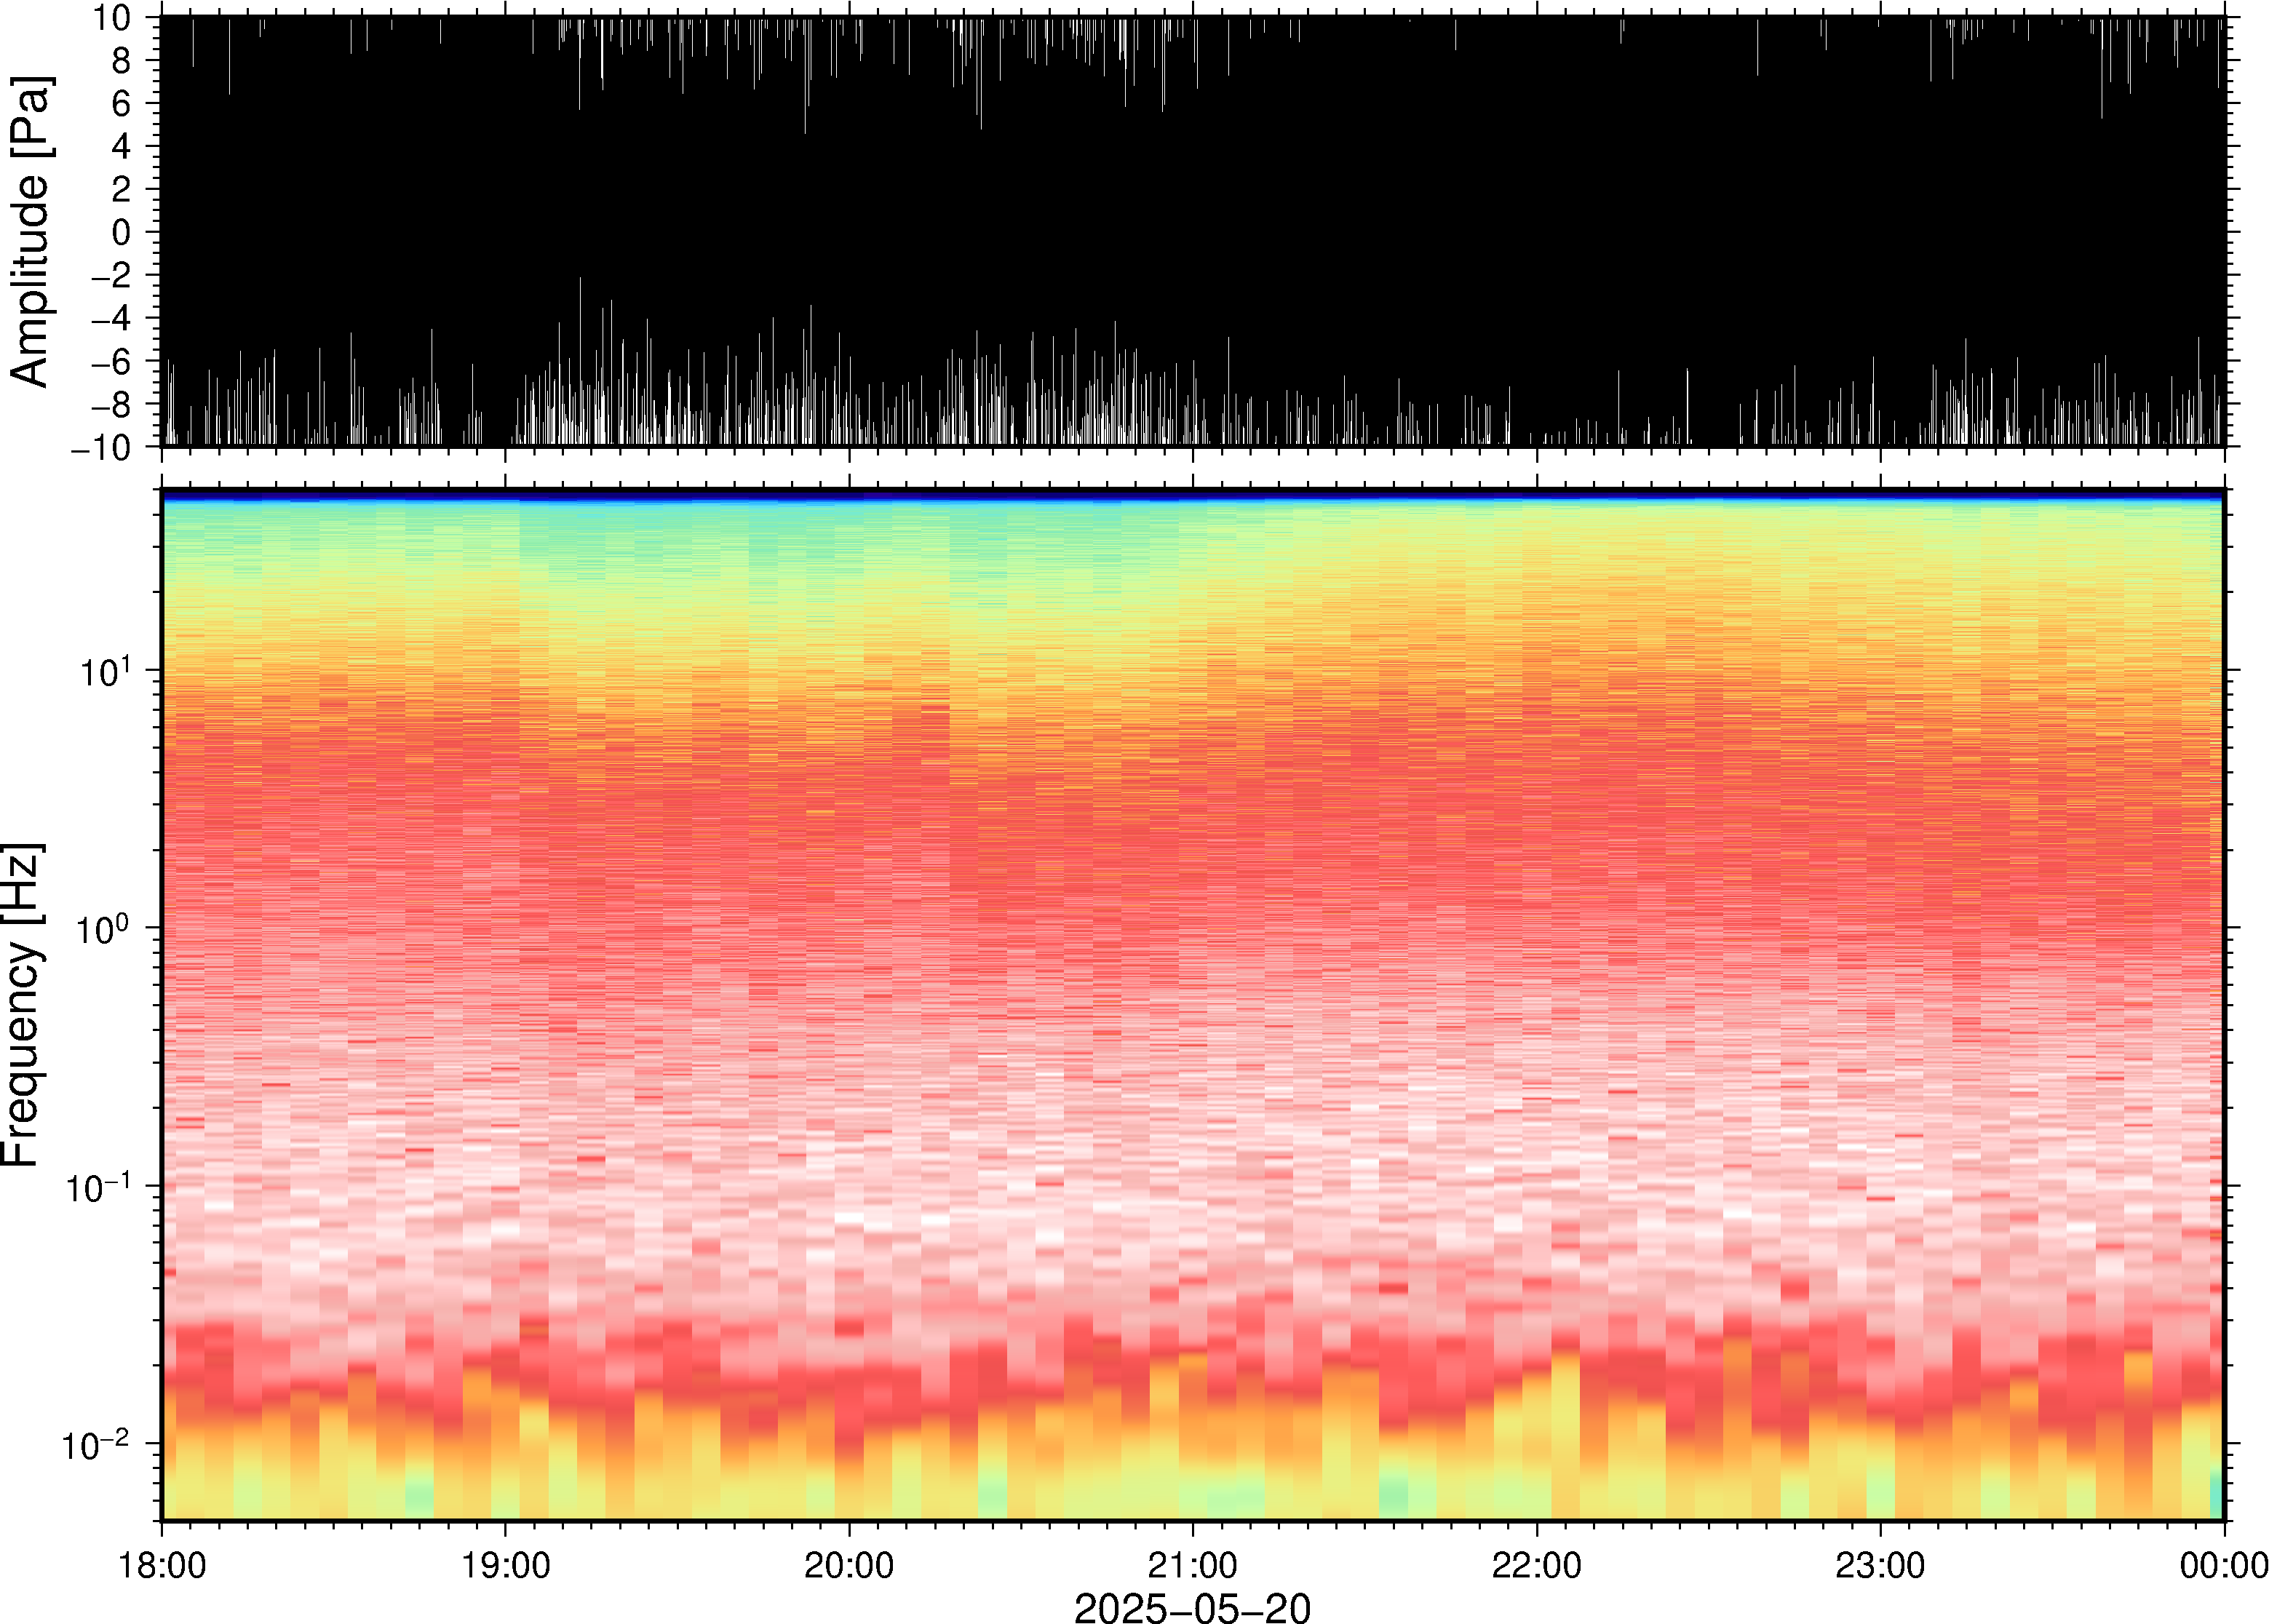Click amplitude tick label -10
Screen dimensions: 2269x1624
tap(102, 448)
